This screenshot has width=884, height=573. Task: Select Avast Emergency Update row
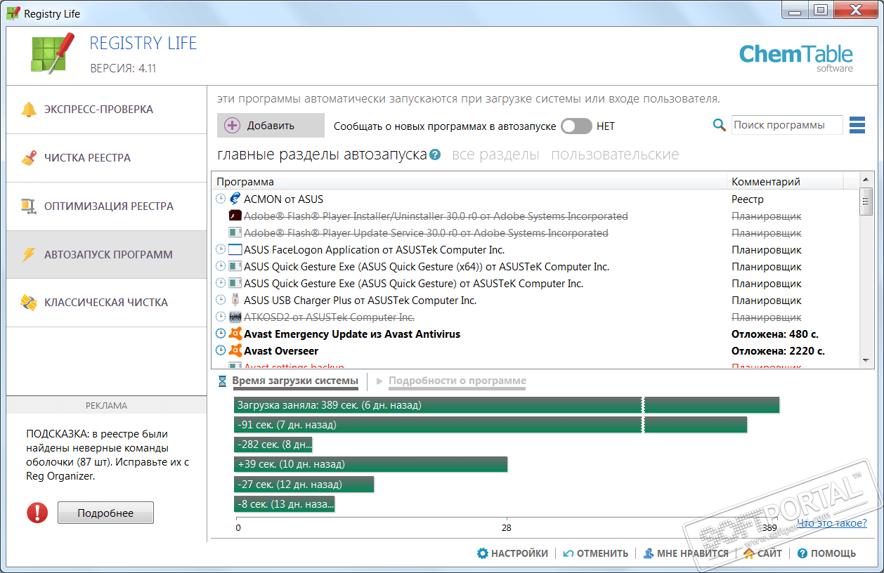coord(535,334)
